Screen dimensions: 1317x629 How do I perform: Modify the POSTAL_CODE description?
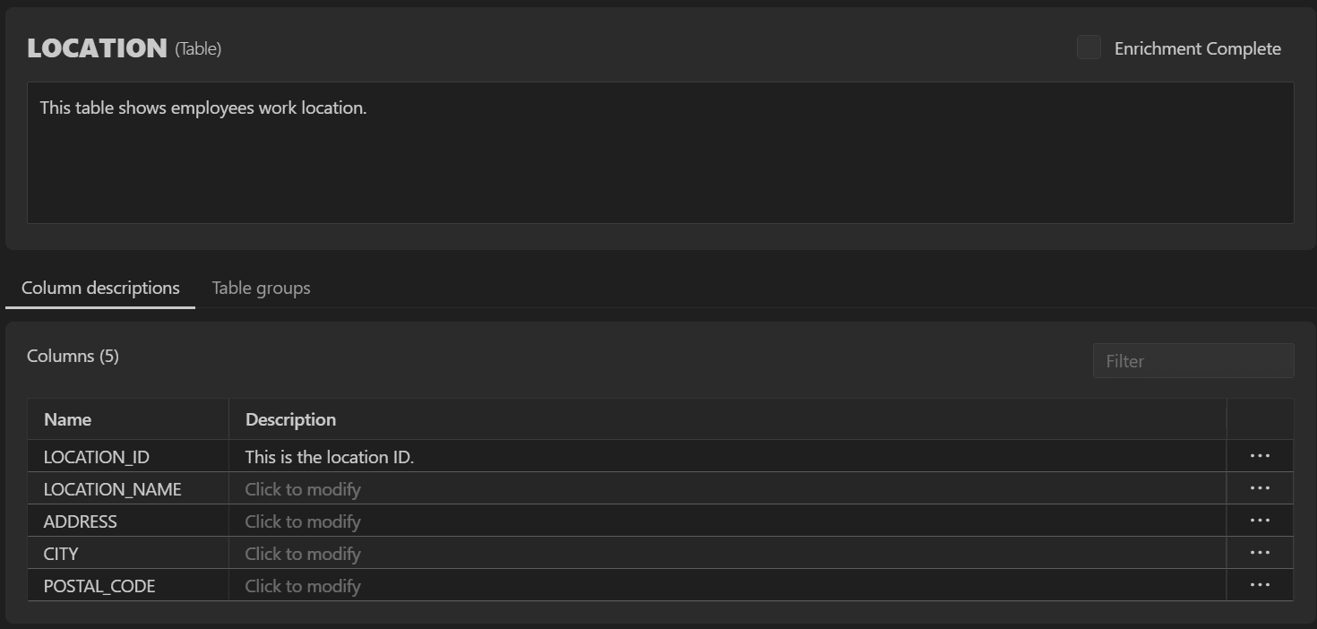click(x=727, y=585)
